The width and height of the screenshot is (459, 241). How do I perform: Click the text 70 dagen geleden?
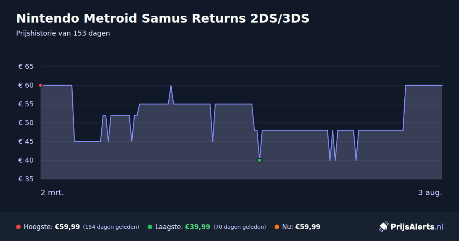(239, 227)
